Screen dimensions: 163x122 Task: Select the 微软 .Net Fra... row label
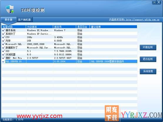tap(15, 58)
